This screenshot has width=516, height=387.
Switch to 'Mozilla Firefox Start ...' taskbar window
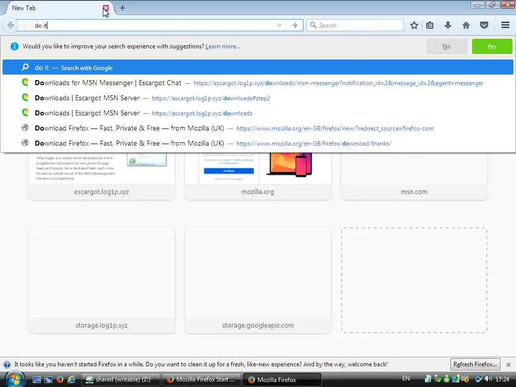coord(202,379)
